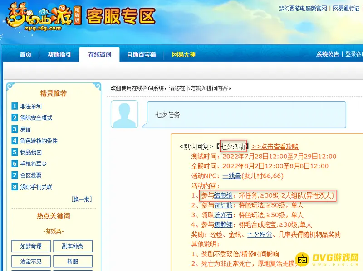Screen dimensions: 363x271
Task: Open the 首页 navigation tab
Action: click(x=25, y=54)
